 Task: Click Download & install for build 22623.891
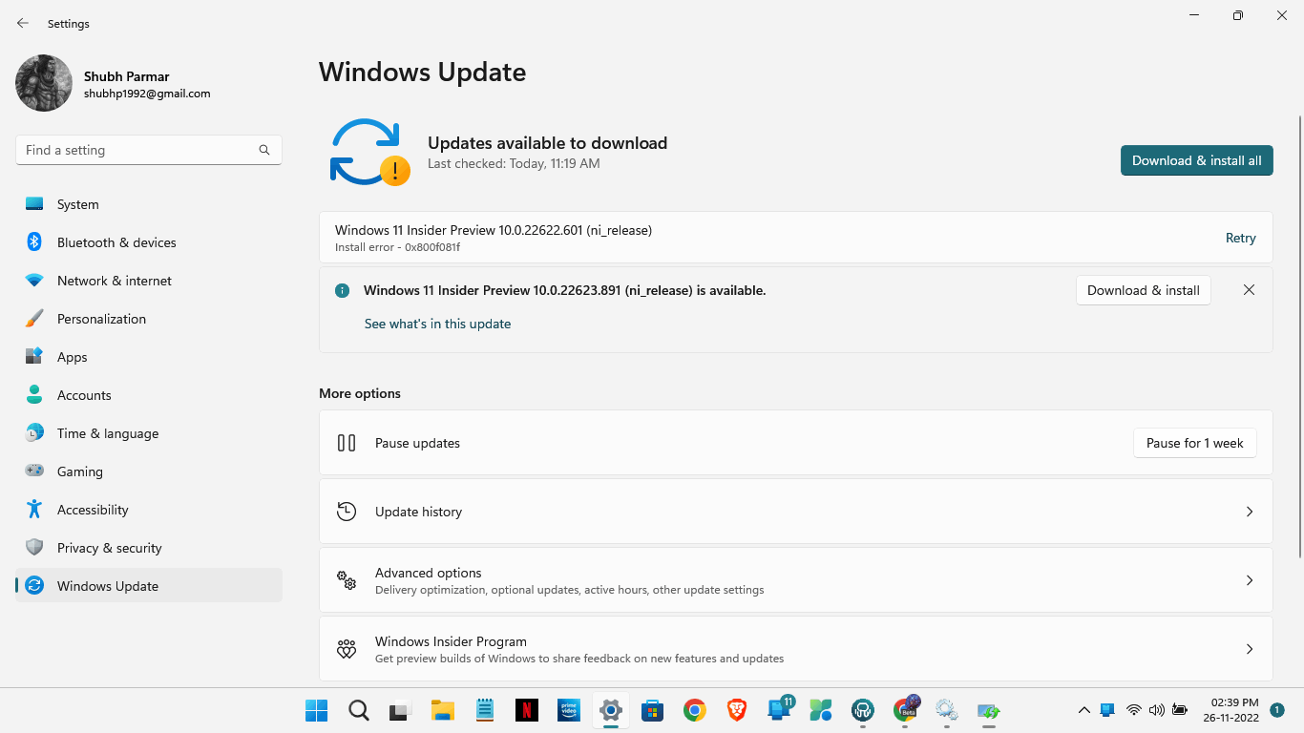(x=1143, y=290)
